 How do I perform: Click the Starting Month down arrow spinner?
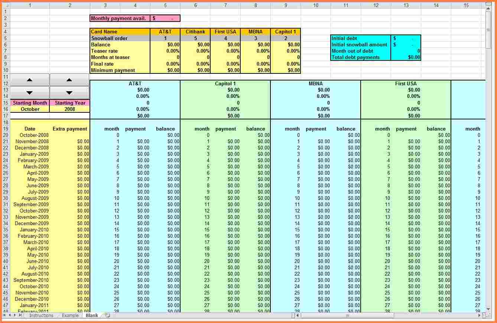[x=30, y=93]
